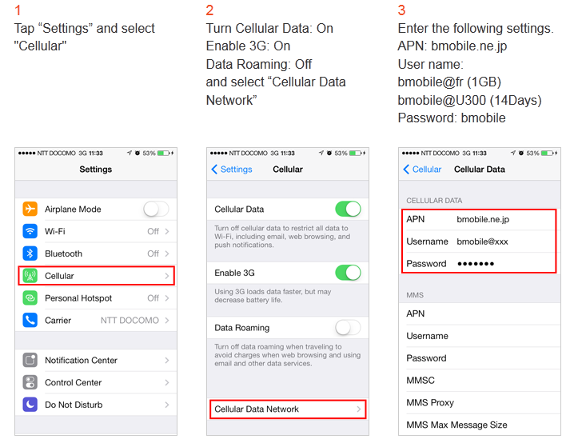Click the orange Airplane Mode icon
This screenshot has height=447, width=586.
(30, 209)
